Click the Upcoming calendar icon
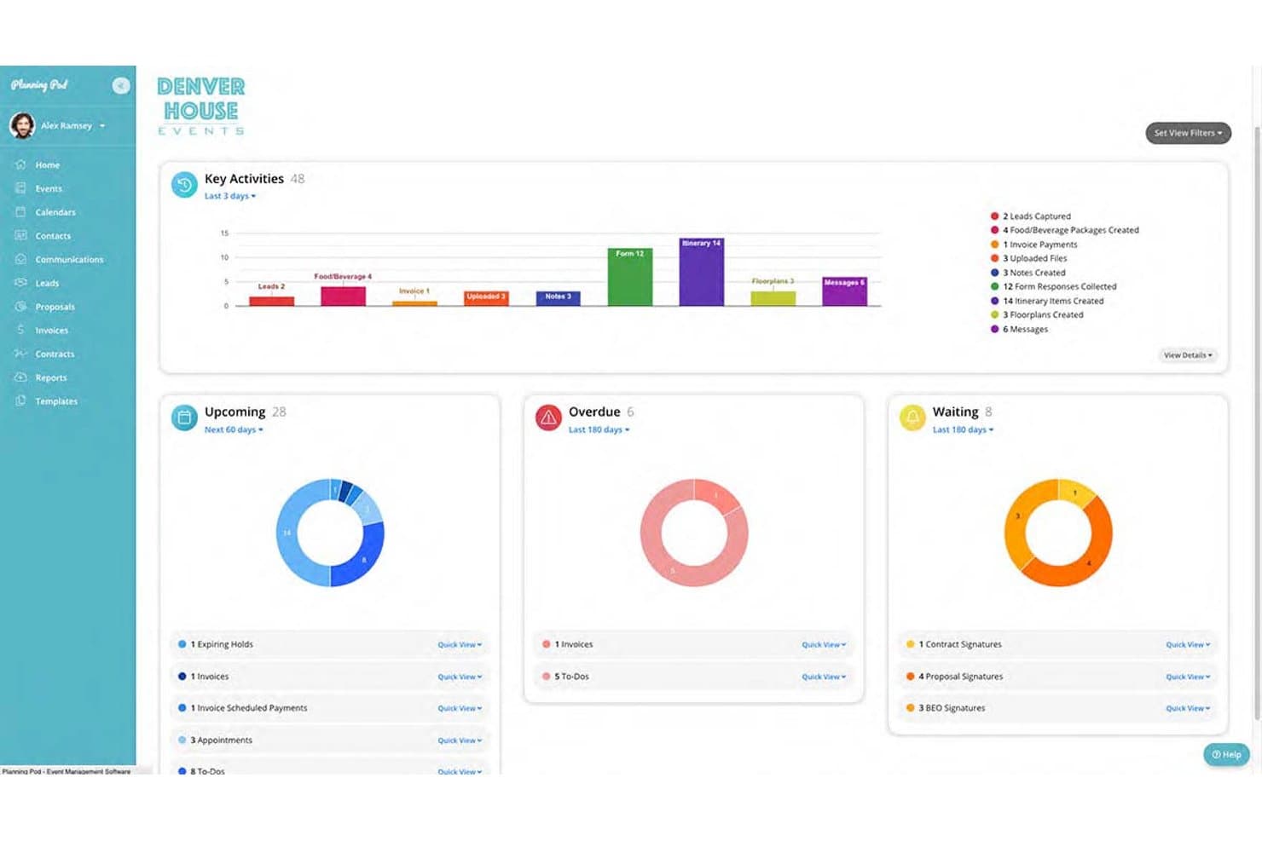Screen dimensions: 1262x841 [184, 418]
